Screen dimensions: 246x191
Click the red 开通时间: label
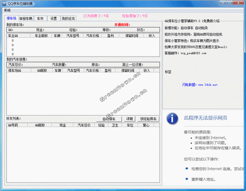click(x=122, y=25)
